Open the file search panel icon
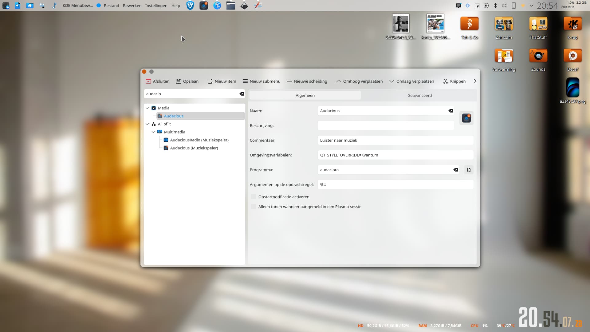 pos(18,5)
